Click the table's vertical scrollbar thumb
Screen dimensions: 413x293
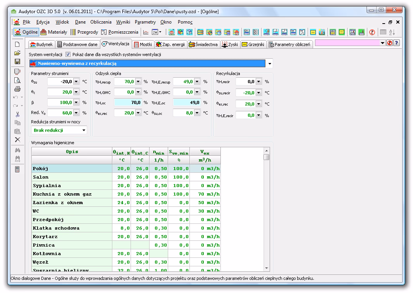point(266,157)
